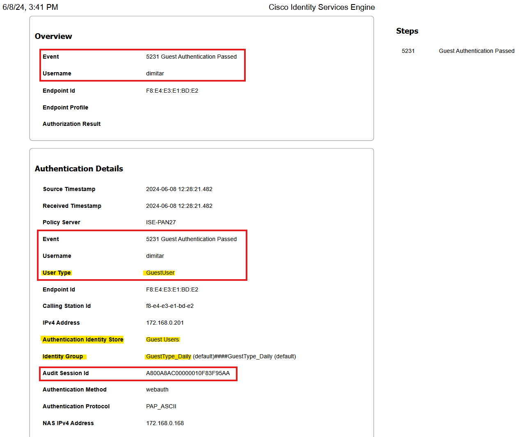Click Calling Station Id value f8-e4-e3-e1-bd-e2
Screen dimensions: 521x437
pos(169,306)
